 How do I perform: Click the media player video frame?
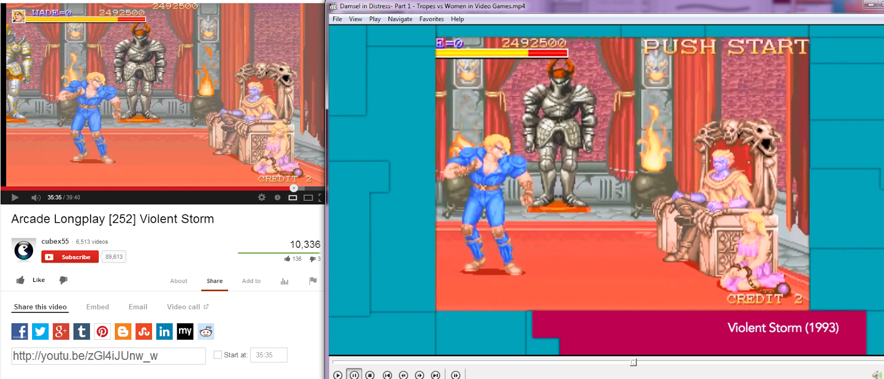point(606,190)
